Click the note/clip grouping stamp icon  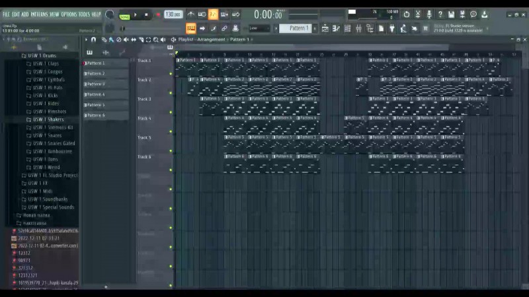[x=235, y=28]
